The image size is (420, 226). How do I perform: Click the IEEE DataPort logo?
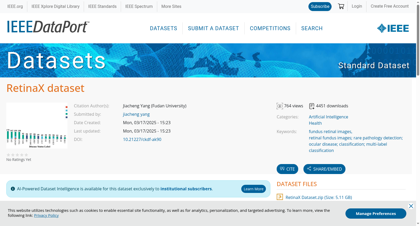click(48, 27)
